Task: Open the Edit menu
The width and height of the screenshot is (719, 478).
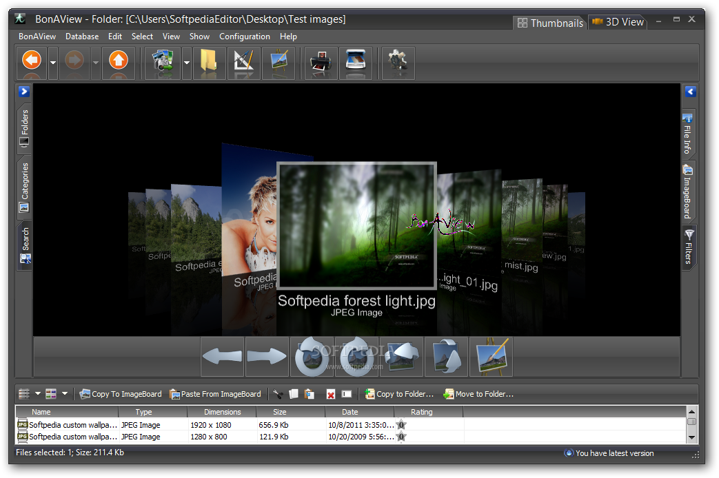Action: (114, 37)
